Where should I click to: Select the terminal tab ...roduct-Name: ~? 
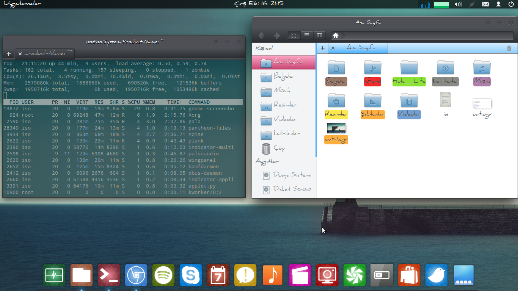pyautogui.click(x=45, y=53)
